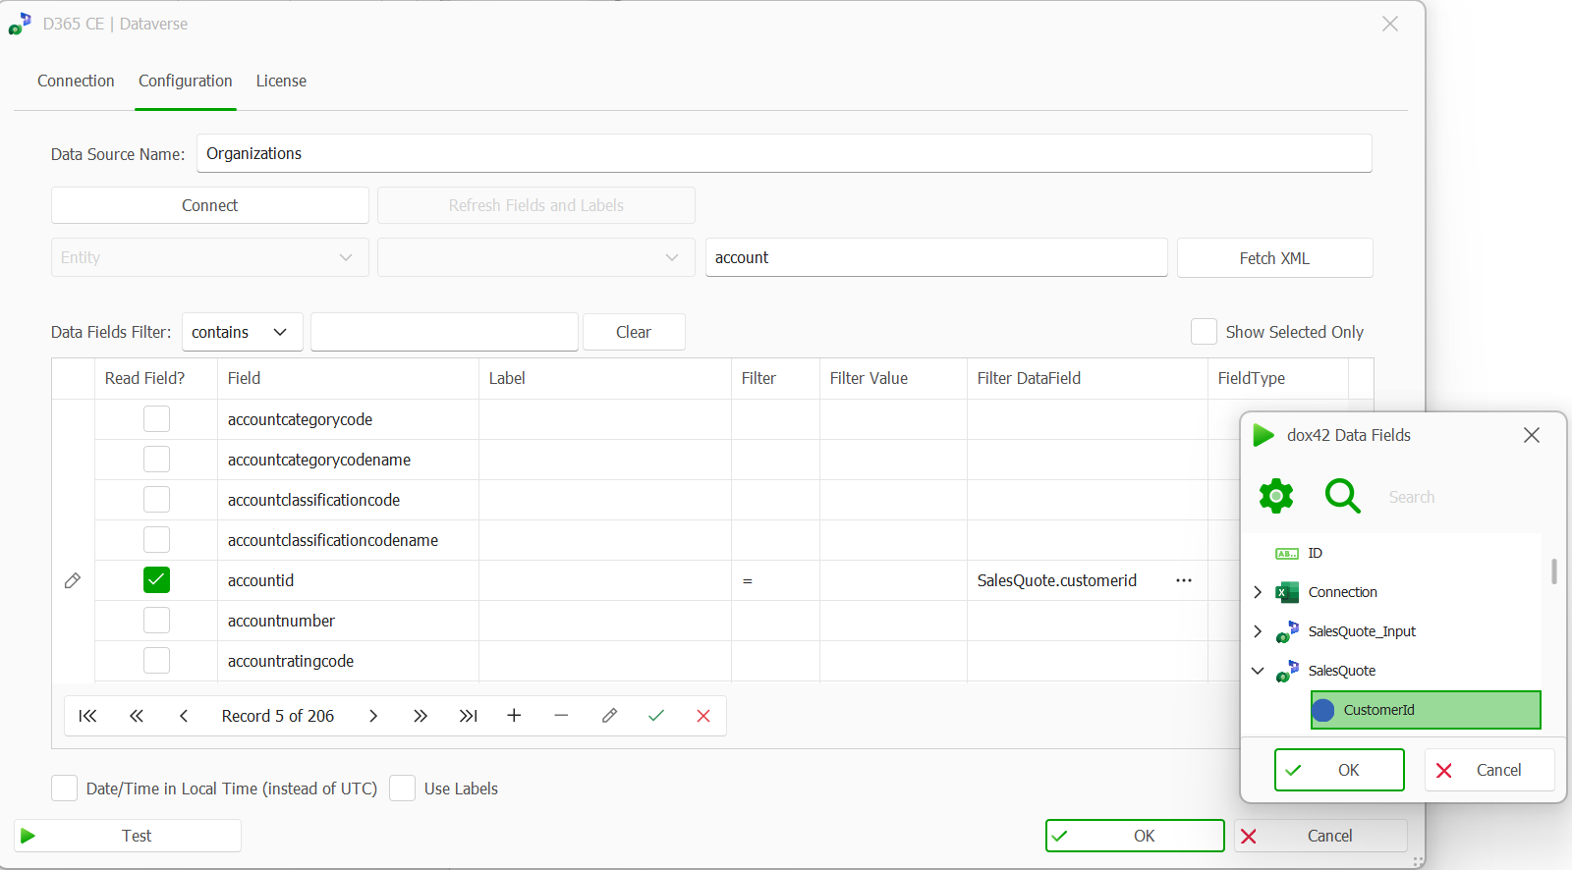Viewport: 1572px width, 870px height.
Task: Select the SalesQuote data source node
Action: [x=1342, y=671]
